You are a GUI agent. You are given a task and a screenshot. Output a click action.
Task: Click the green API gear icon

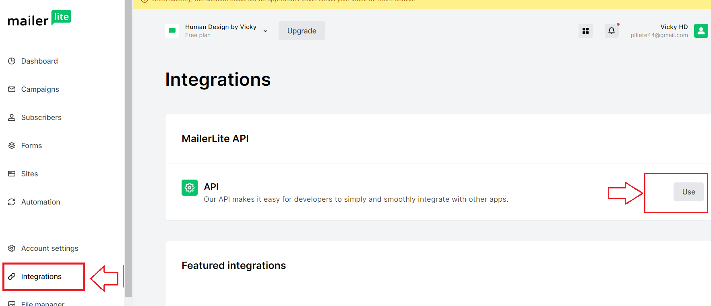tap(190, 188)
